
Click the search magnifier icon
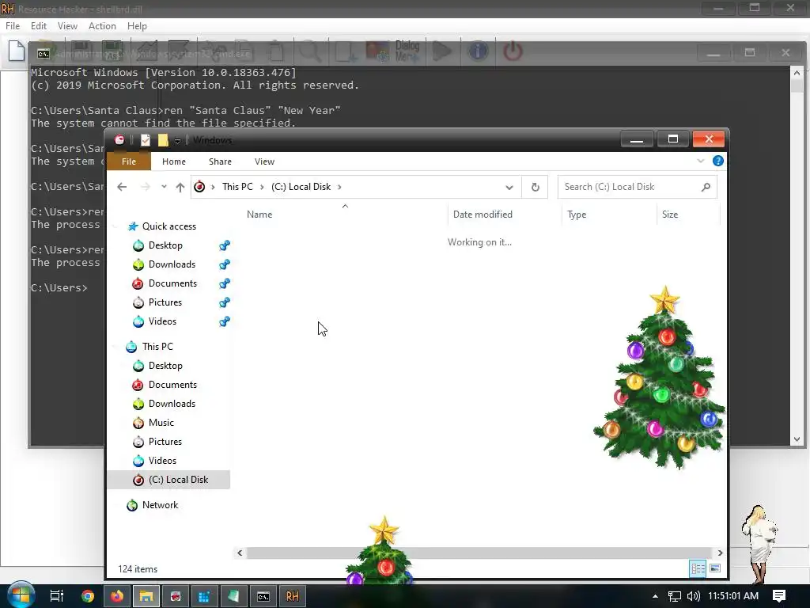(706, 187)
